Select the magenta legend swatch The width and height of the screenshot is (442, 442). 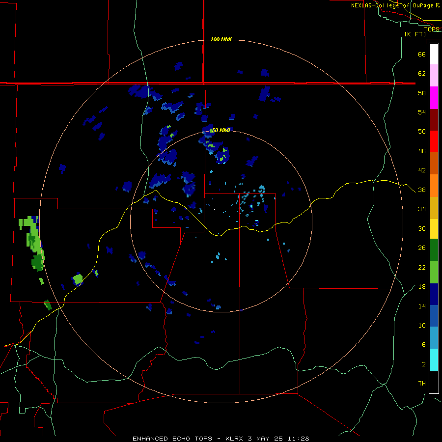[434, 98]
